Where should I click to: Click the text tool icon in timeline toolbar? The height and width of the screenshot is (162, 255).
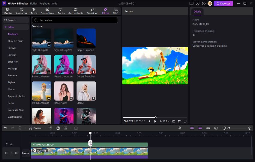coord(58,128)
